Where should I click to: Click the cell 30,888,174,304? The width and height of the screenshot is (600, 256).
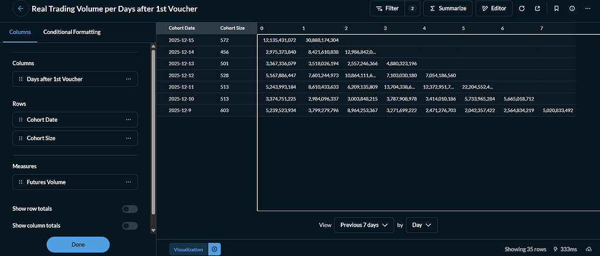click(x=322, y=40)
